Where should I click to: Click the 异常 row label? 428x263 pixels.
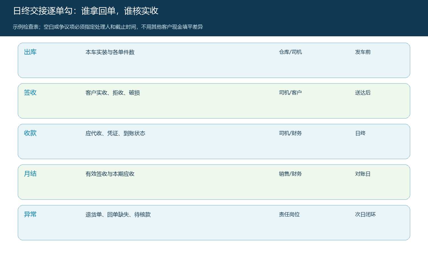(x=30, y=214)
